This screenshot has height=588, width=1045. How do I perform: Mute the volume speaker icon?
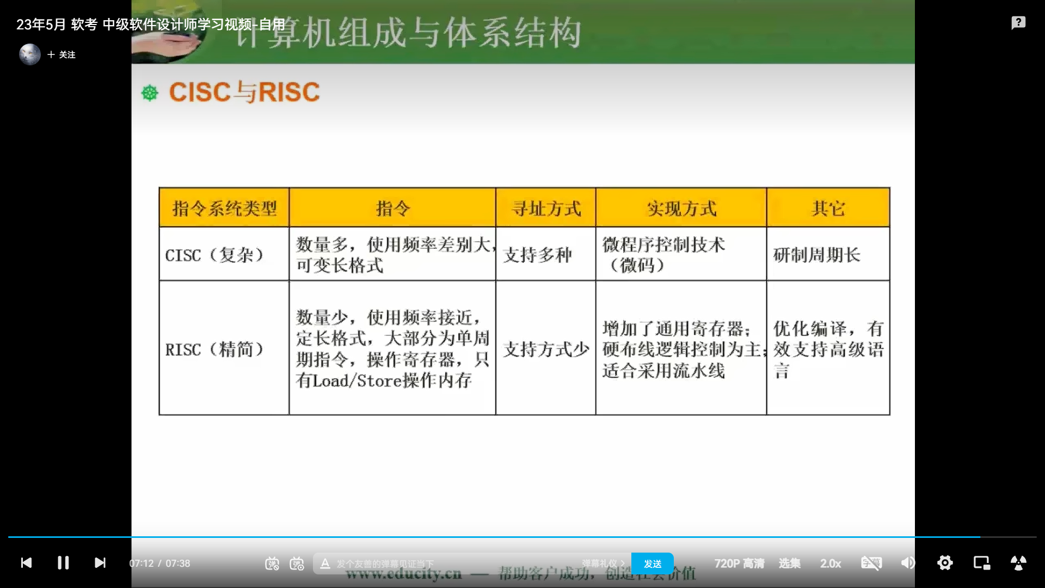point(908,563)
